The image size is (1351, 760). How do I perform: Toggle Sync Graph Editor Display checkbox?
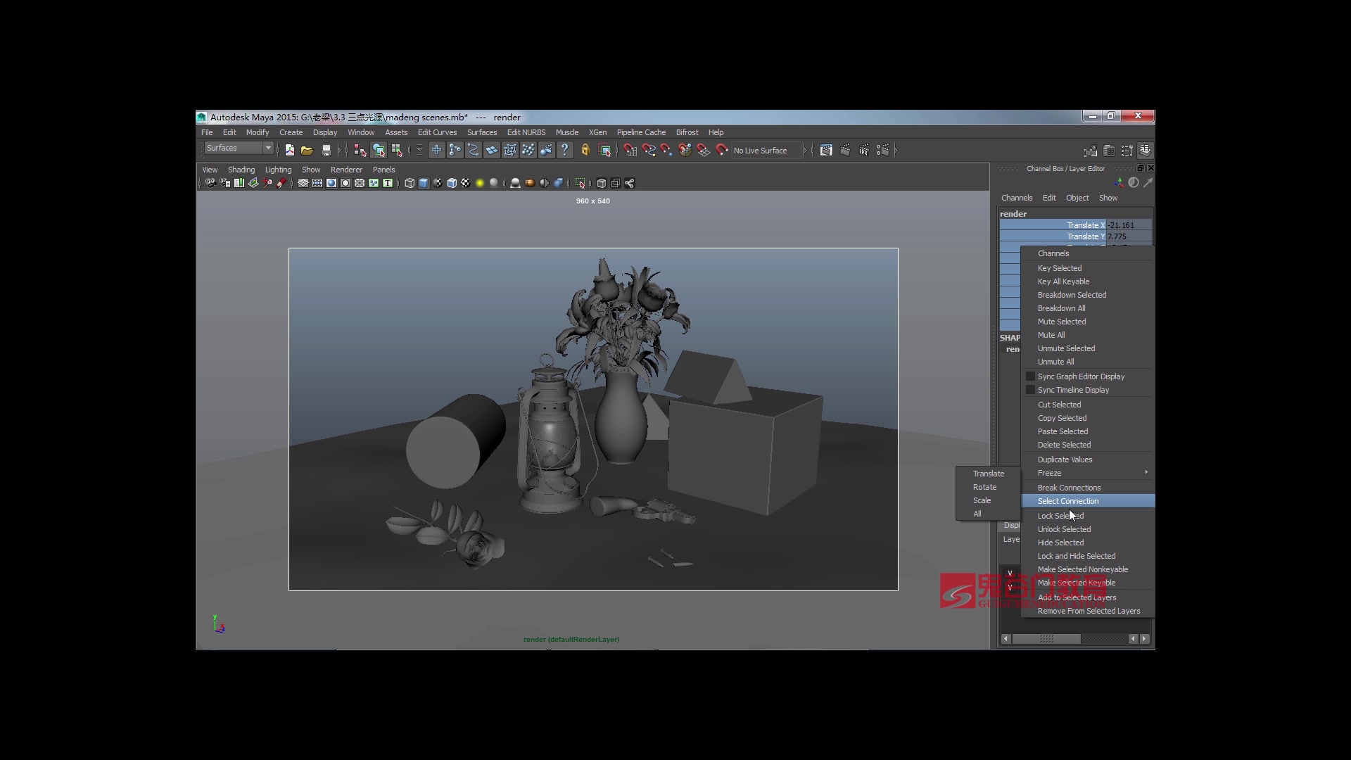(x=1029, y=376)
